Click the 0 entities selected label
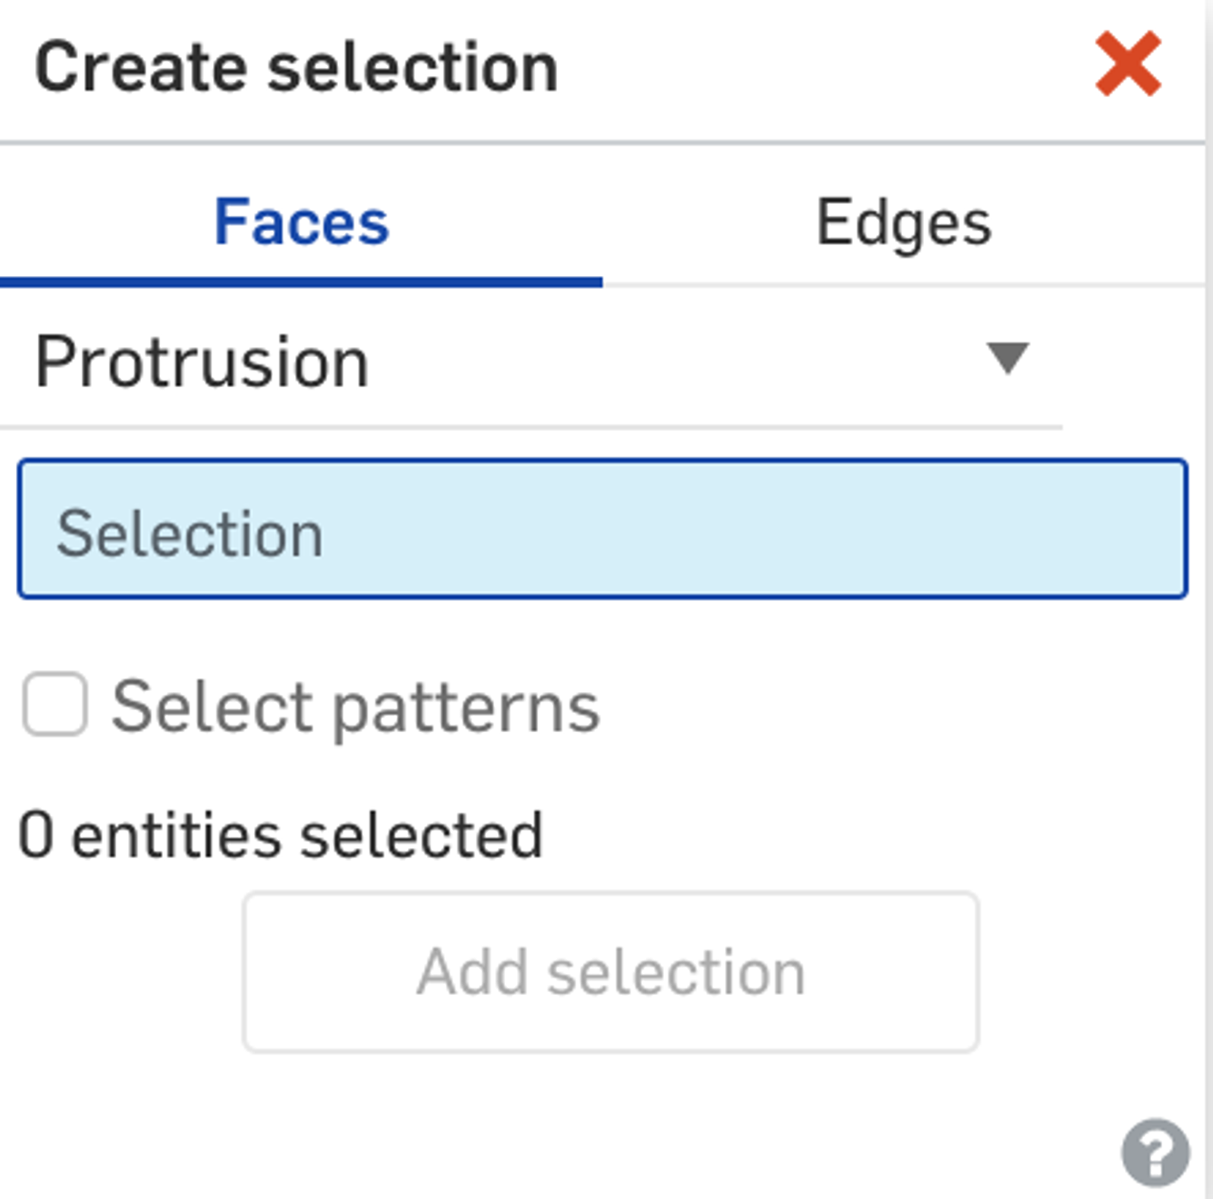1213x1199 pixels. pyautogui.click(x=281, y=834)
